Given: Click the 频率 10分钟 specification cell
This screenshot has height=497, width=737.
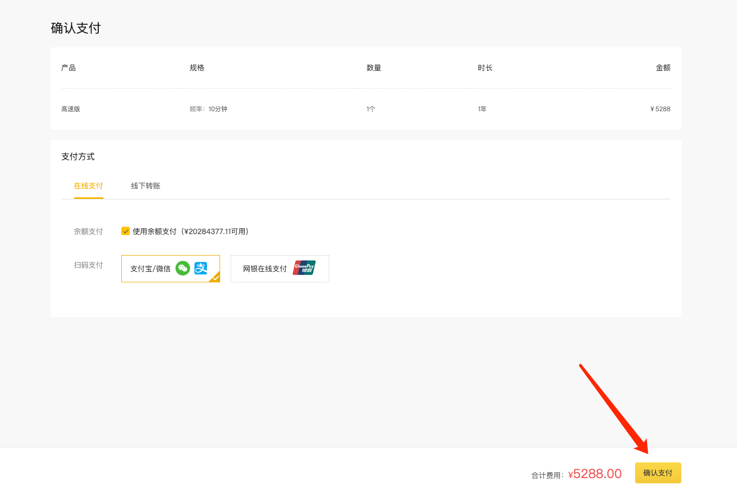Looking at the screenshot, I should tap(209, 109).
